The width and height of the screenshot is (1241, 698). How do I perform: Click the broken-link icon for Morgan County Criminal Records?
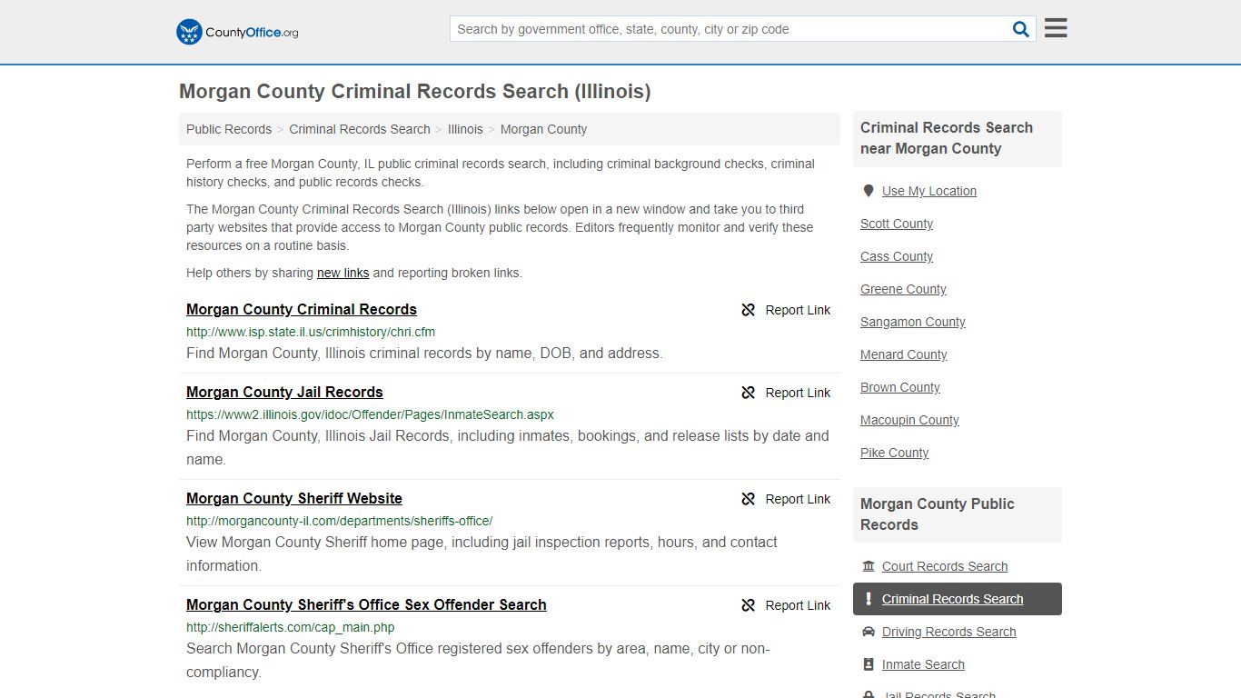(x=749, y=310)
